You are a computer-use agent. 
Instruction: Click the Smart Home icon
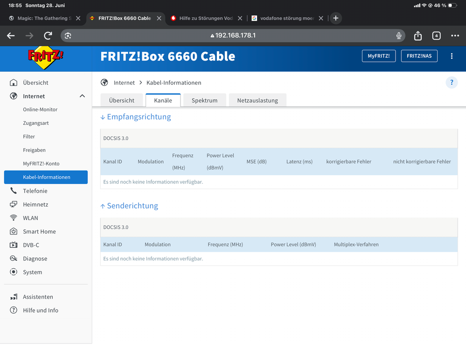tap(14, 231)
